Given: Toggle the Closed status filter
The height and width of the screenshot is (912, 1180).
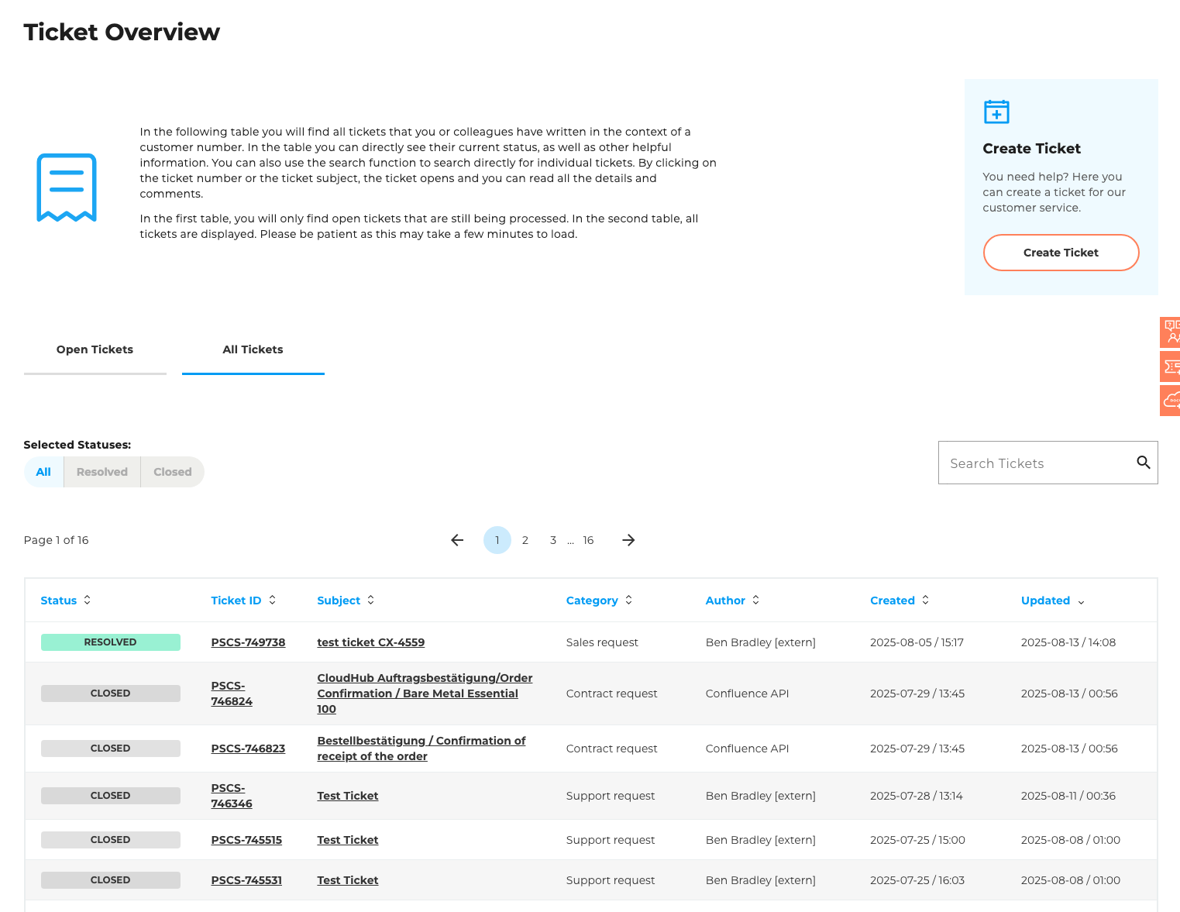Looking at the screenshot, I should [172, 472].
